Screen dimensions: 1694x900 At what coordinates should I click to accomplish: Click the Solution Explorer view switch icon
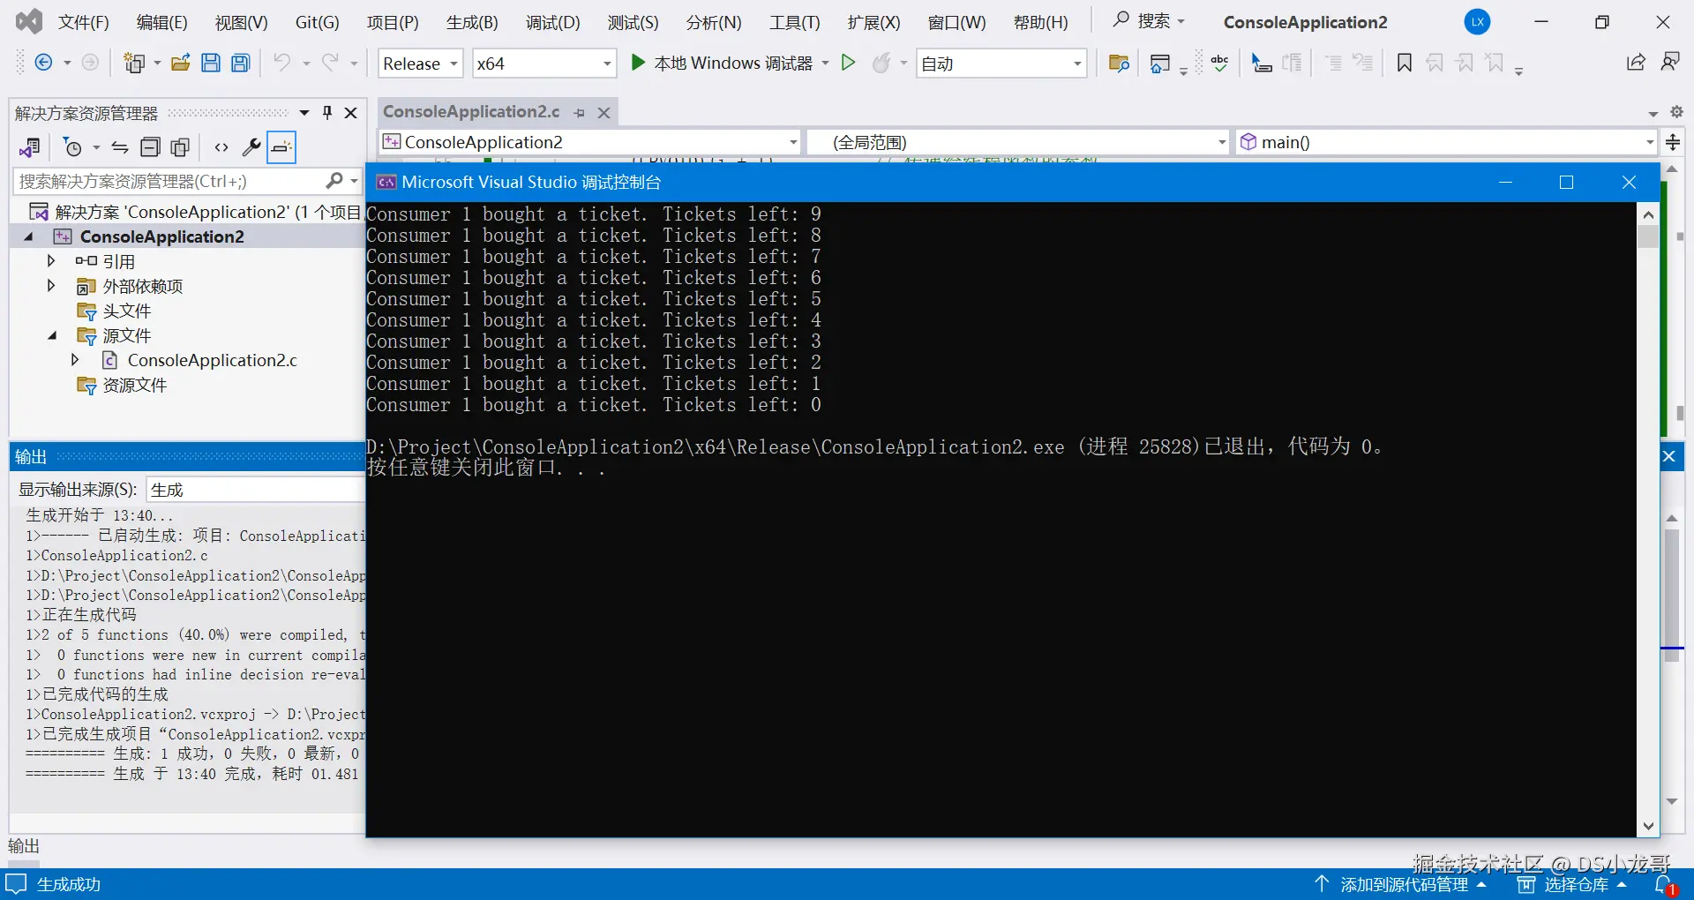(30, 147)
